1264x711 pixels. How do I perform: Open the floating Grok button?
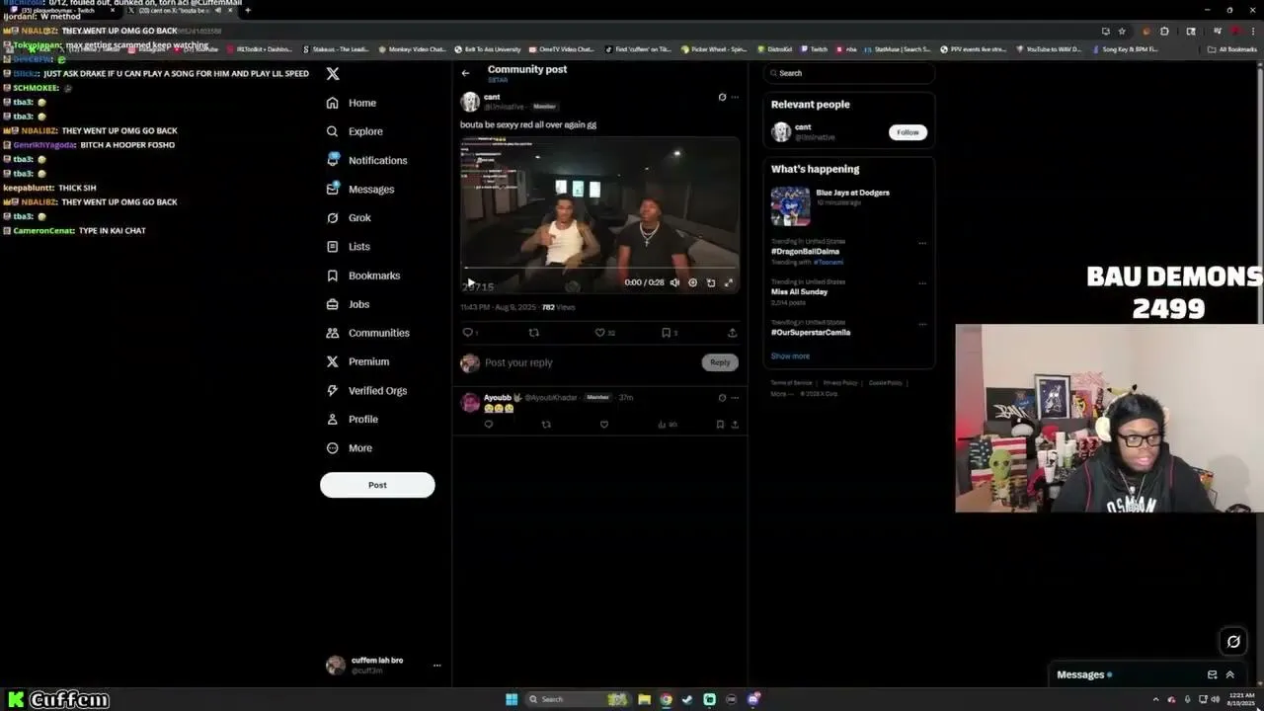pos(1233,642)
